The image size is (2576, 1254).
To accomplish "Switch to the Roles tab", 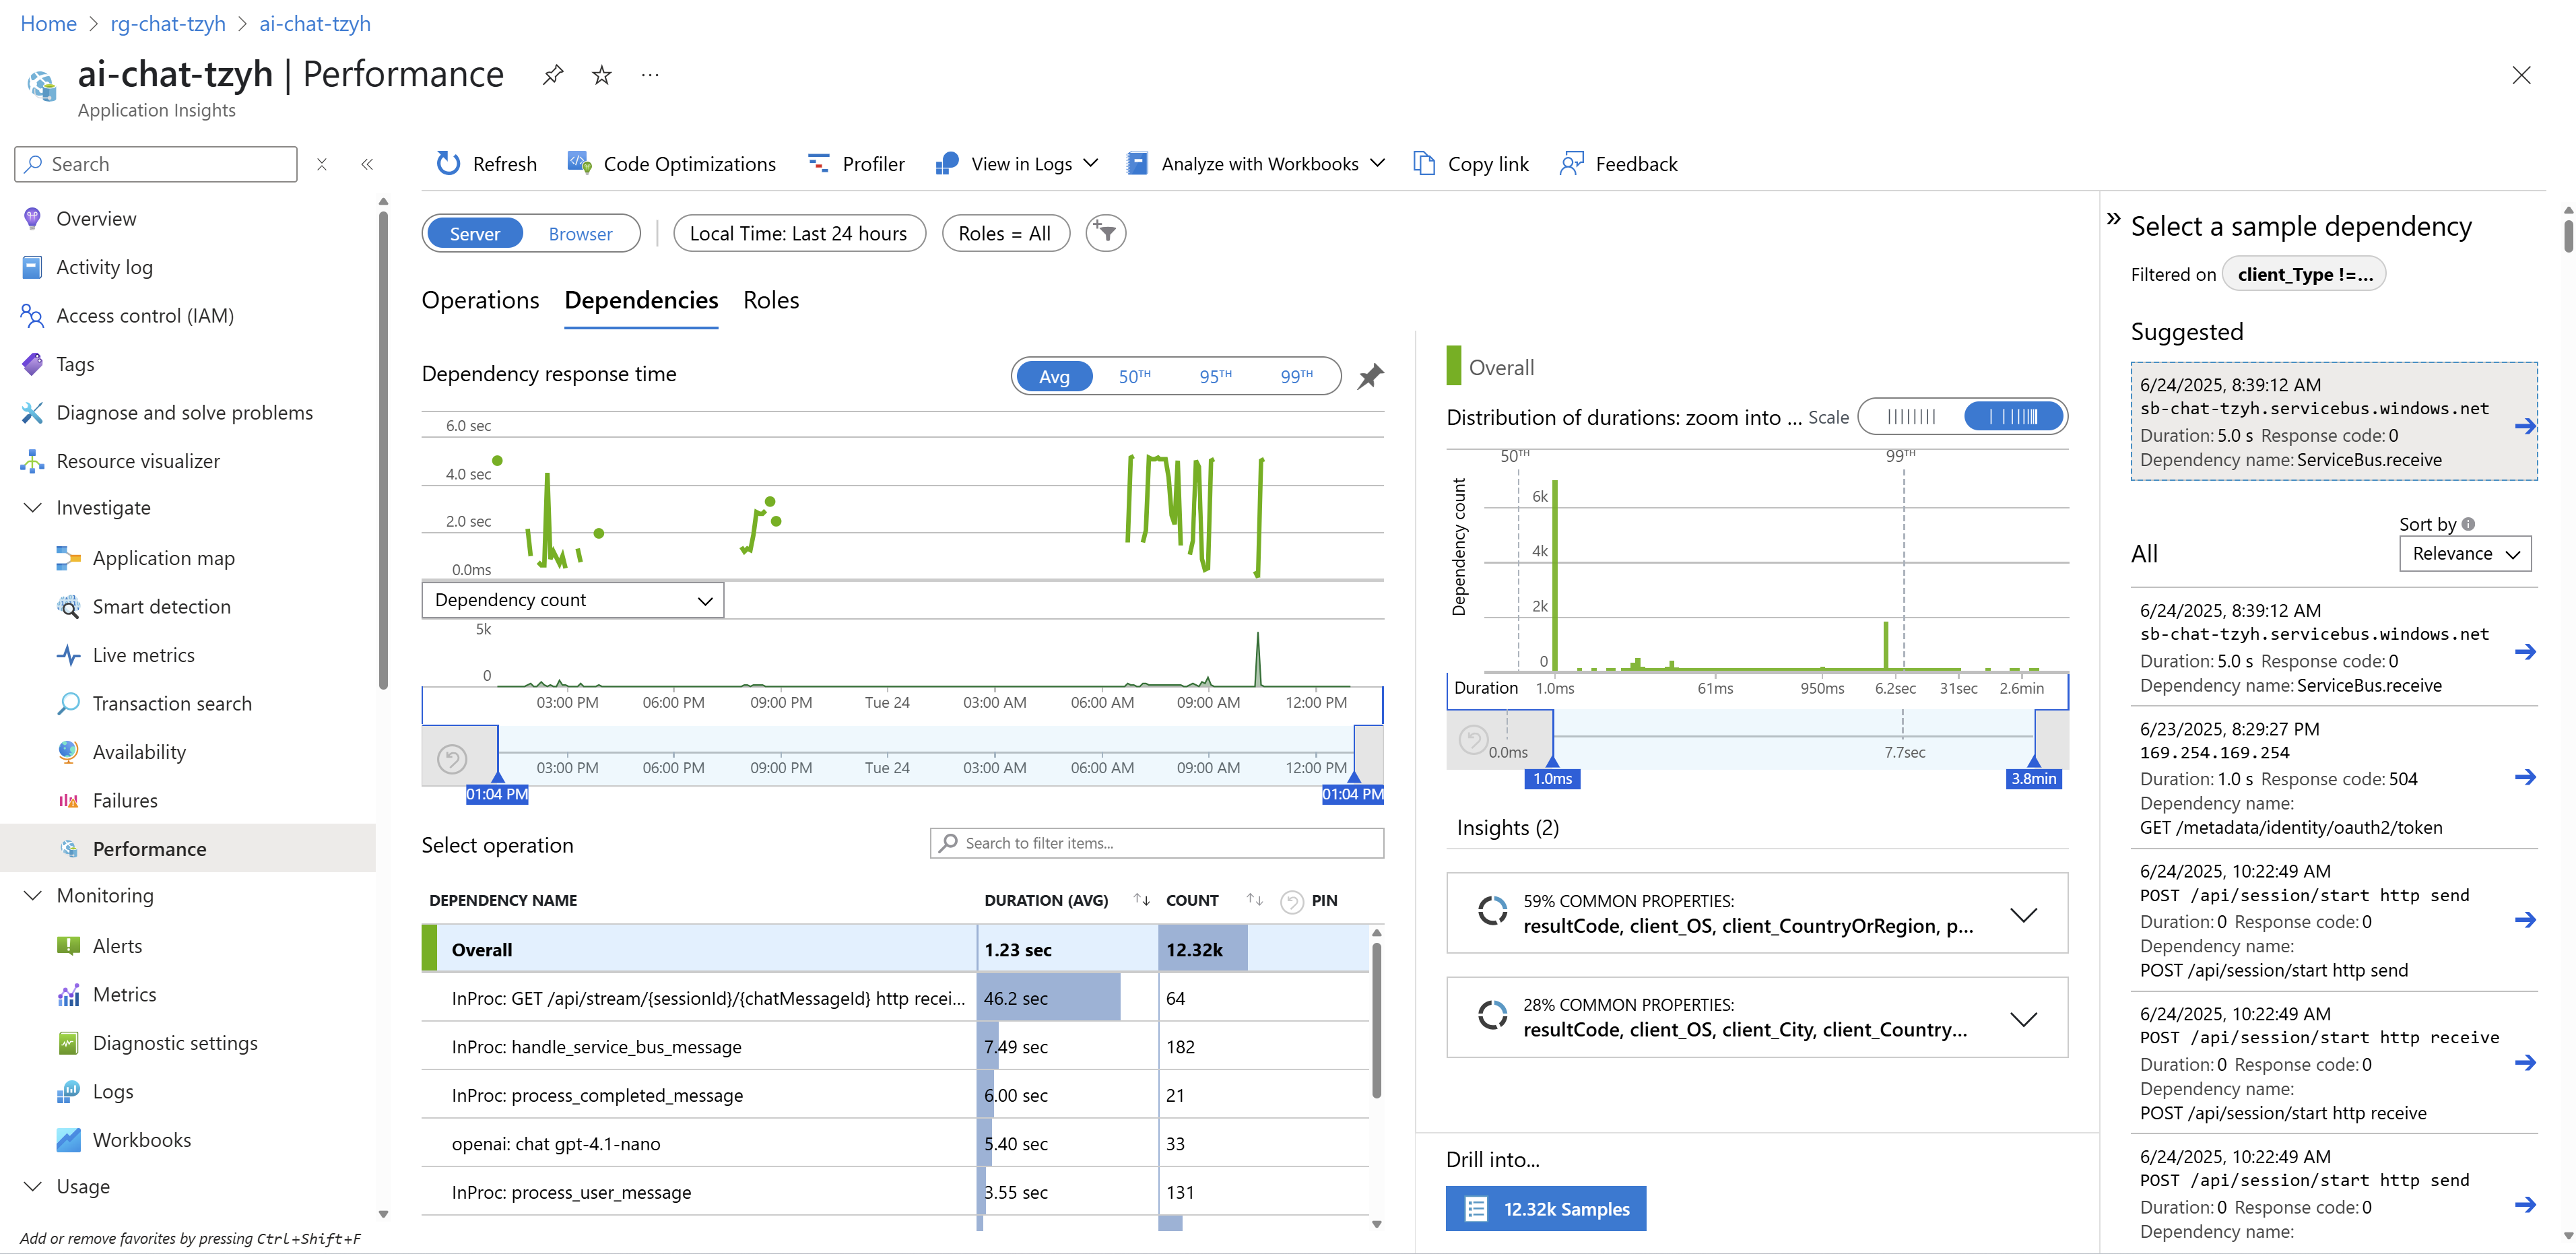I will click(x=771, y=300).
